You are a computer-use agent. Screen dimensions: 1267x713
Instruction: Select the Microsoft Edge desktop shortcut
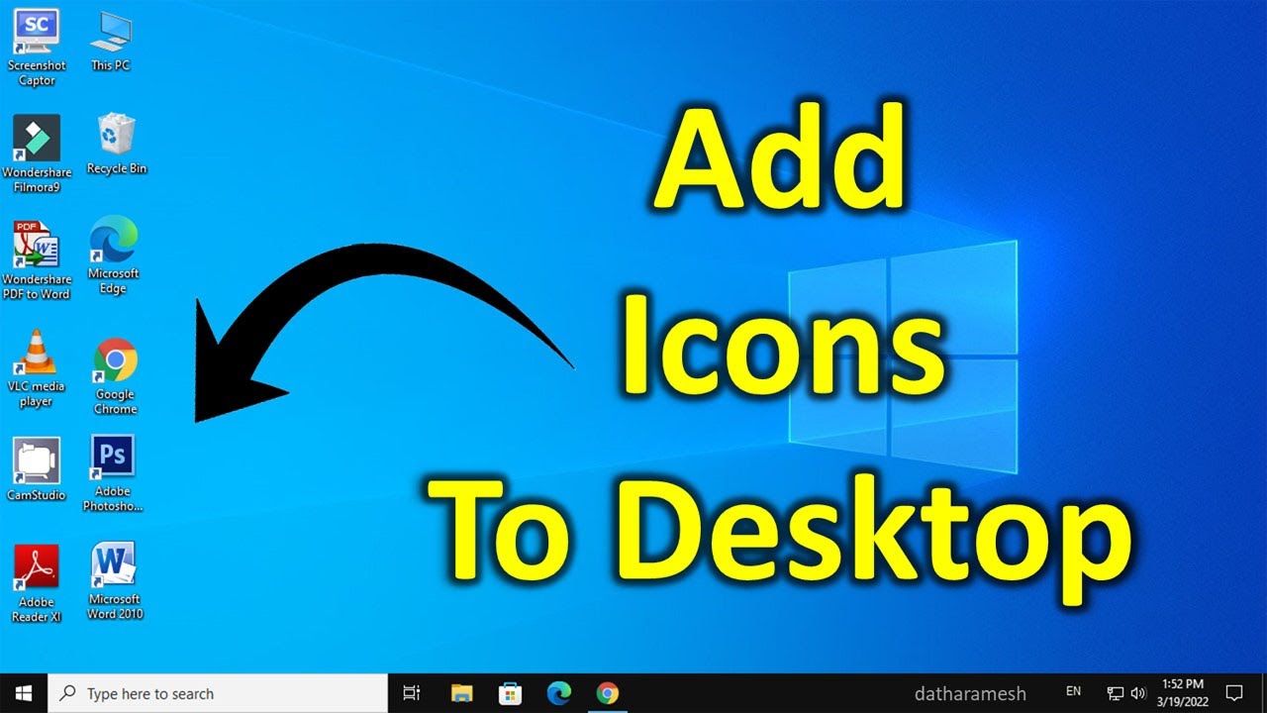[x=113, y=256]
